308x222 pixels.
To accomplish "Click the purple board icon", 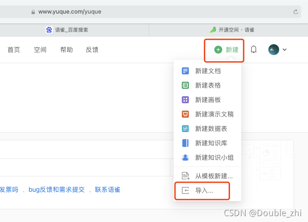I will [x=185, y=100].
